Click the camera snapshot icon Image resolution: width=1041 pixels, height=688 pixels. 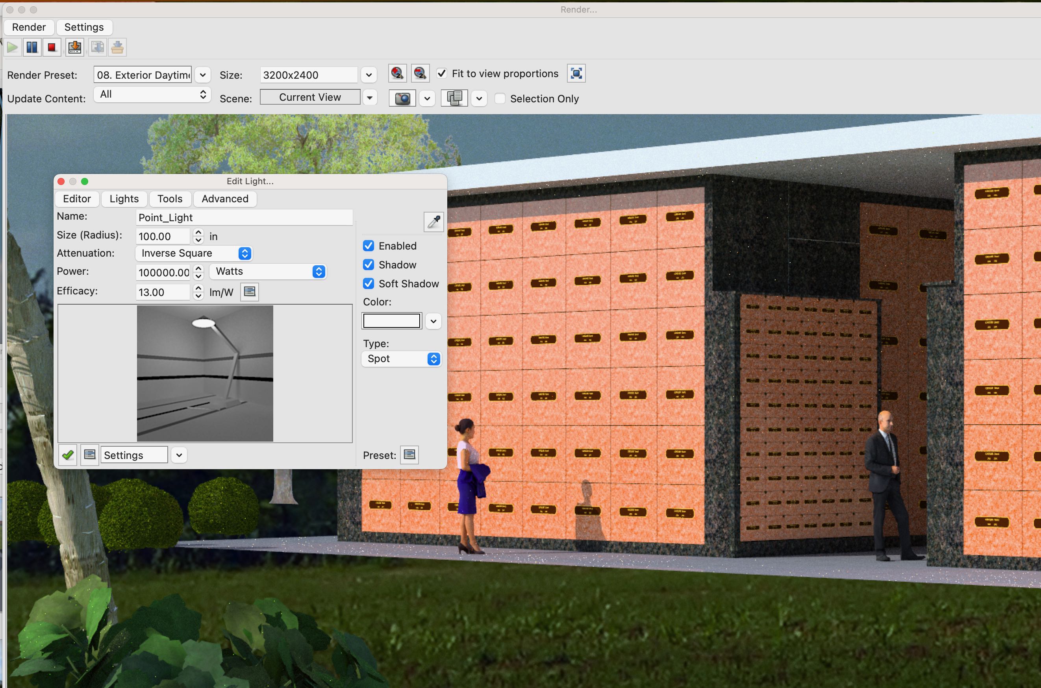tap(402, 98)
